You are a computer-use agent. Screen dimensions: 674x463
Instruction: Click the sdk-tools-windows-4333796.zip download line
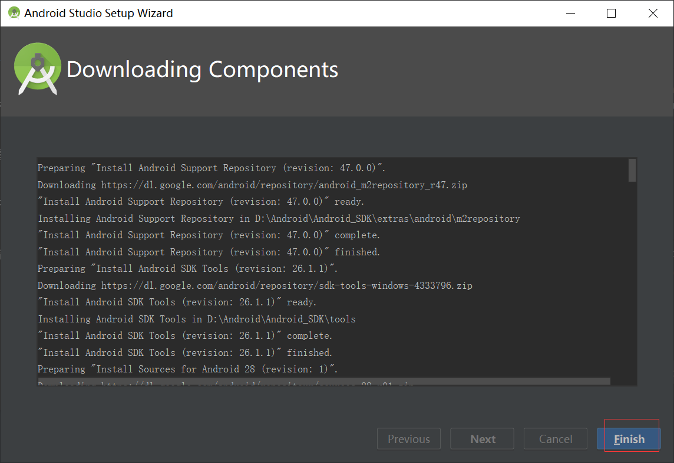[255, 285]
